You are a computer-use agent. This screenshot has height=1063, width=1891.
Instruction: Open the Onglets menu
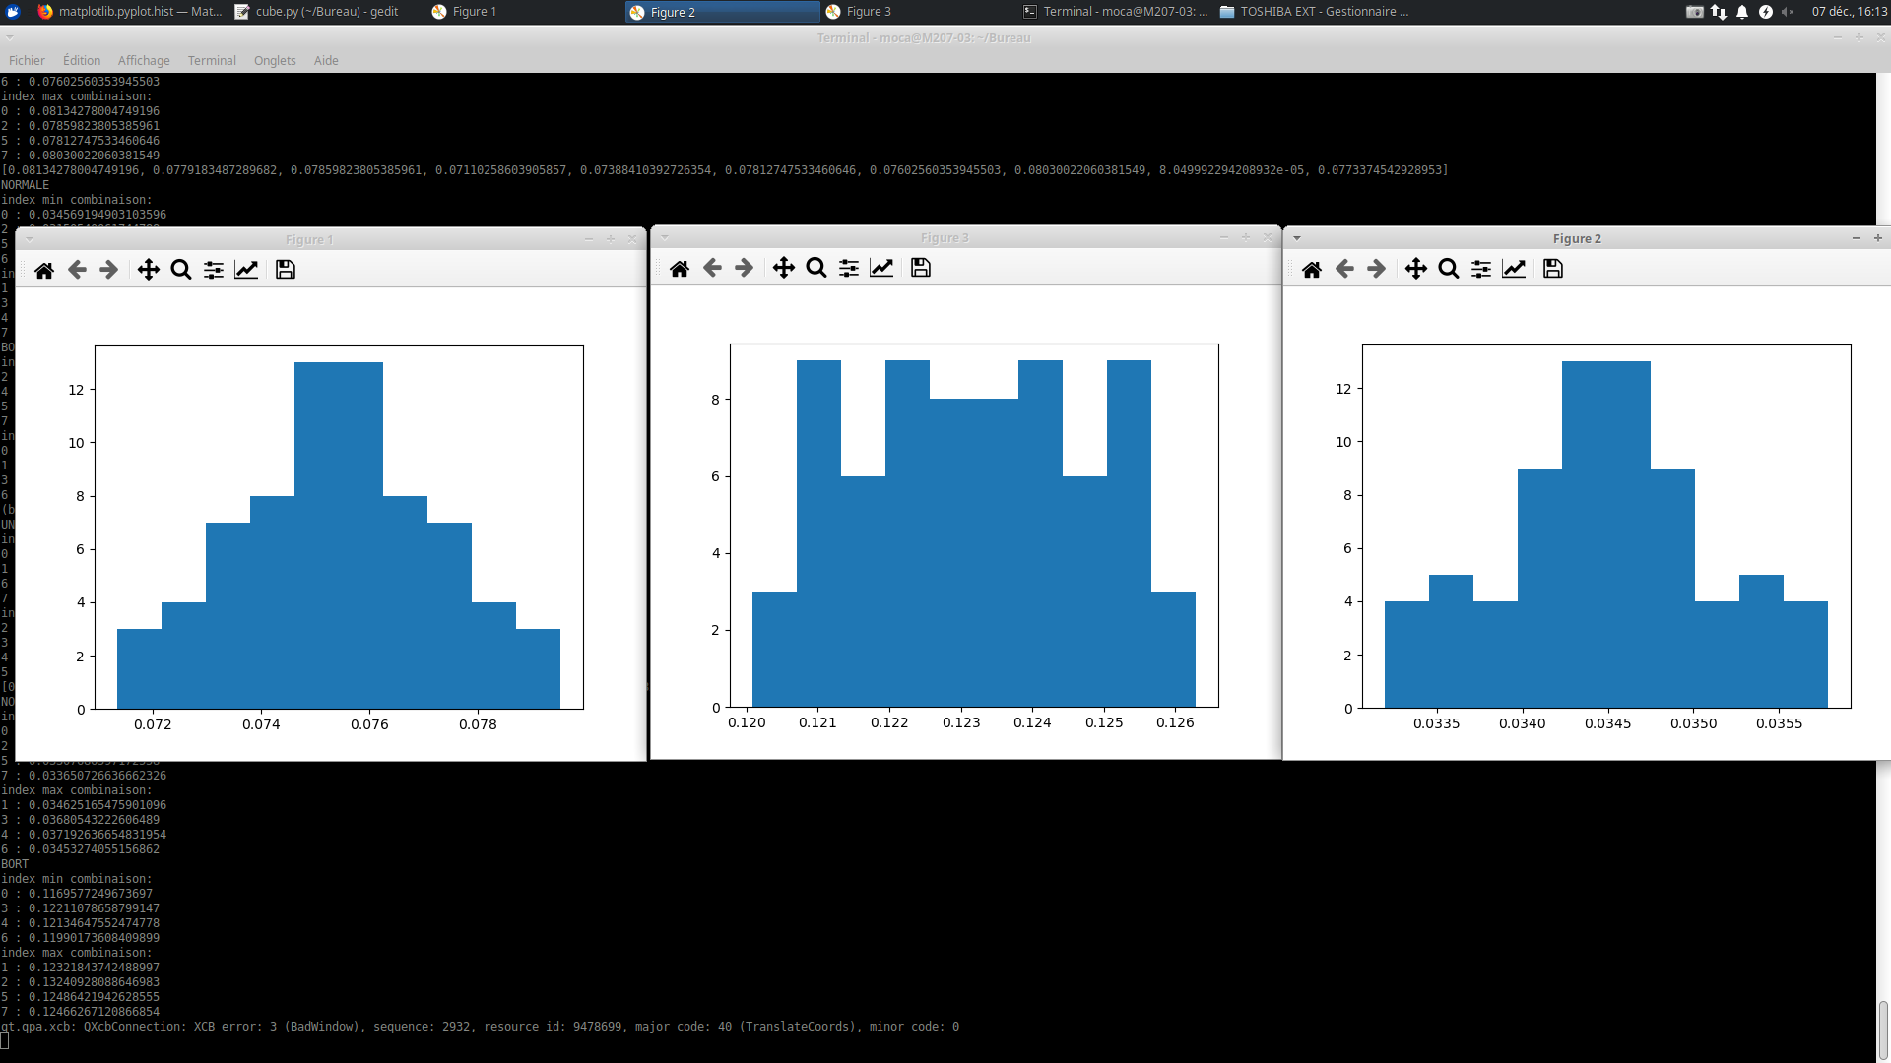coord(275,60)
